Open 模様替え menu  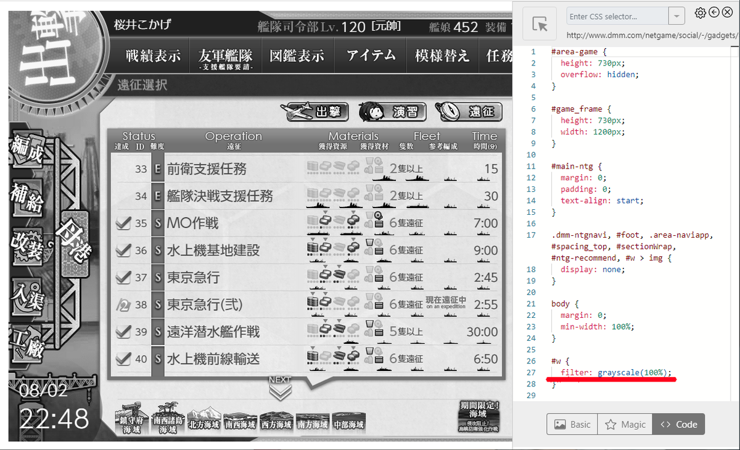click(442, 56)
